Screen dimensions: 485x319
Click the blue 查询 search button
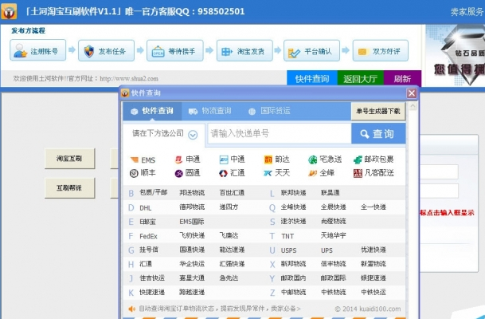(x=378, y=134)
